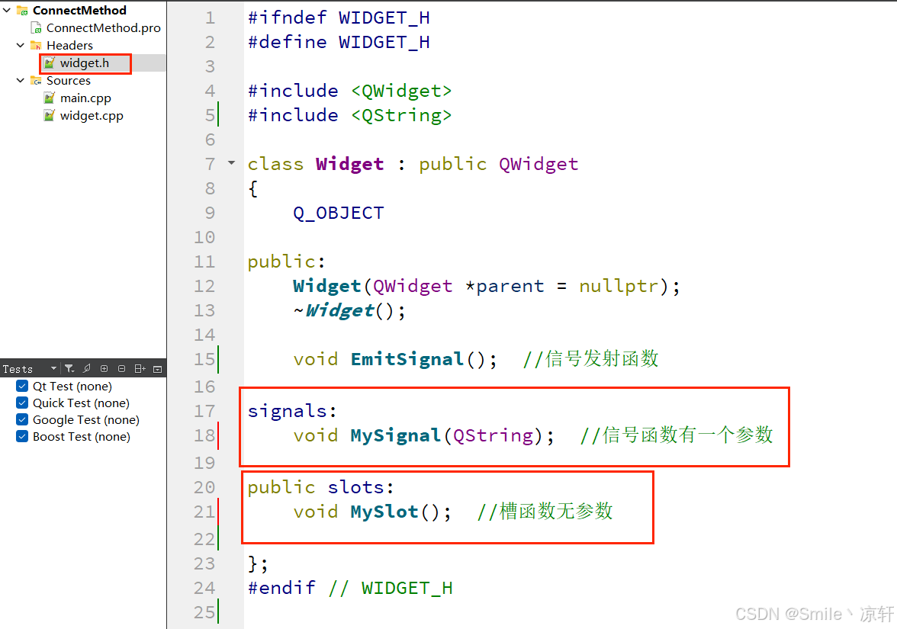Screen dimensions: 897x629
Task: Fold the Widget class at line 7
Action: point(231,163)
